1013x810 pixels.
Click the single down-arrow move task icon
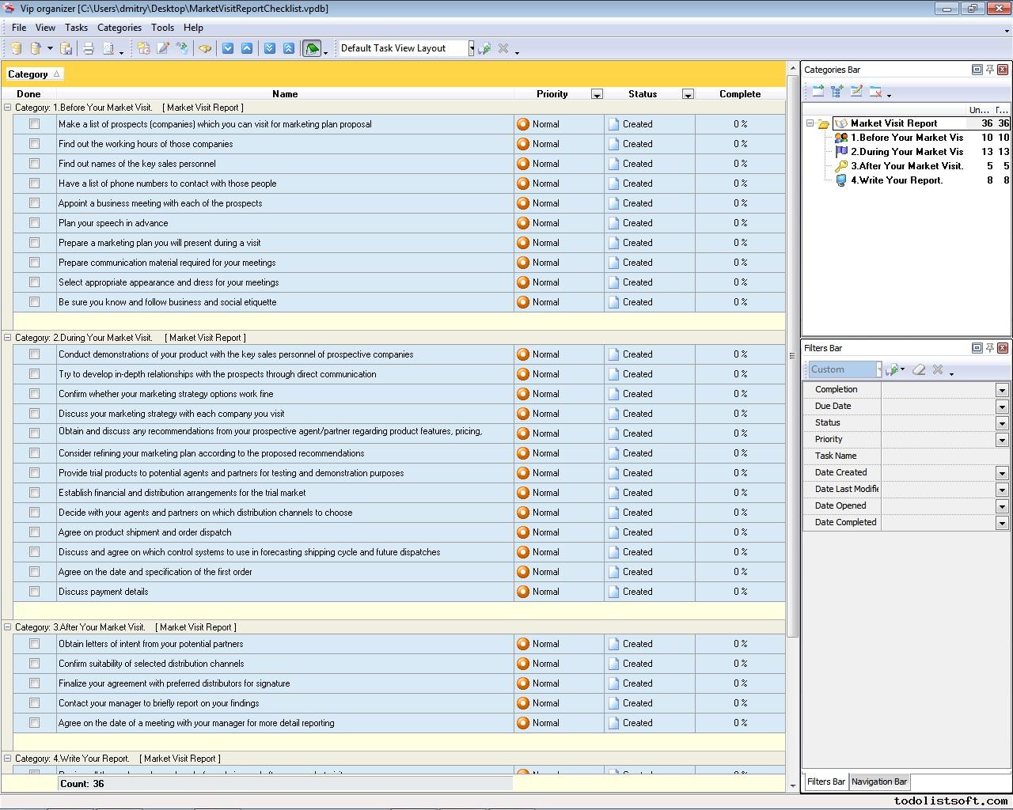pyautogui.click(x=228, y=48)
